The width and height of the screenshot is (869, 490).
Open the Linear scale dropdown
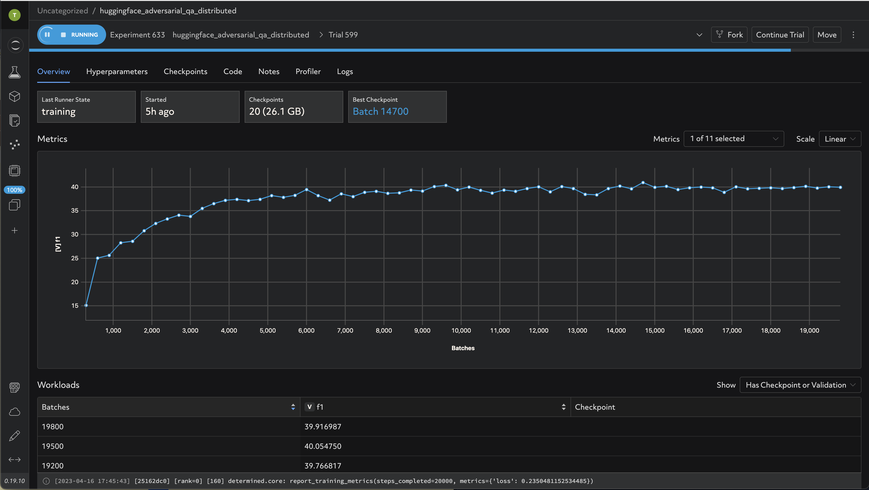tap(839, 139)
